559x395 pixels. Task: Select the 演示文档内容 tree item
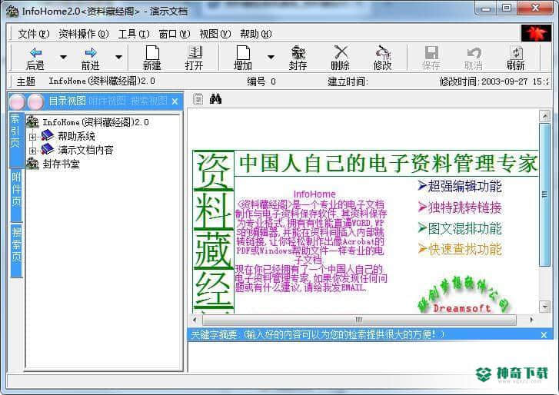(85, 150)
